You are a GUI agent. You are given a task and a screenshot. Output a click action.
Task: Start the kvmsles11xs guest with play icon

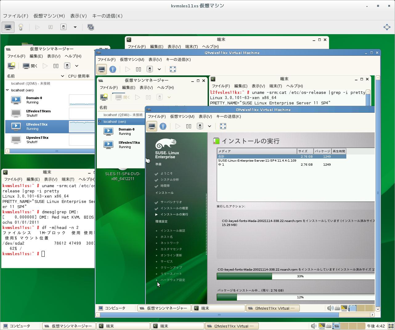[x=37, y=27]
